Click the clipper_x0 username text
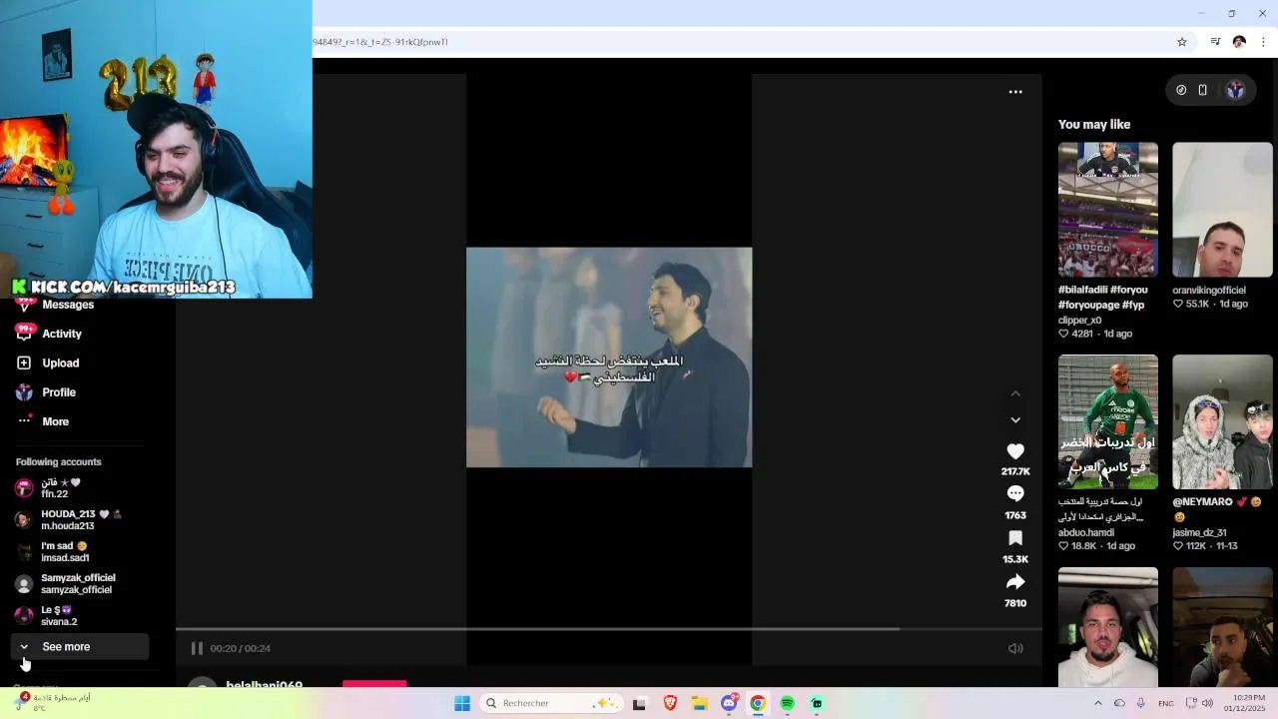The image size is (1278, 719). pyautogui.click(x=1079, y=321)
